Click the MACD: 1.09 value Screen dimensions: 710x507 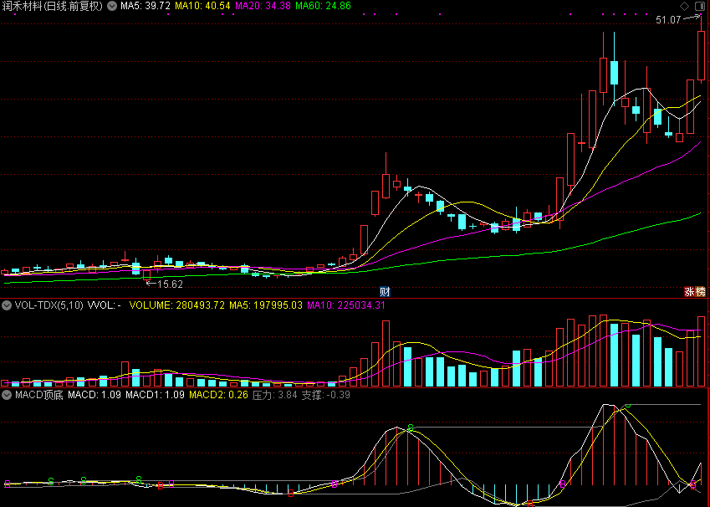[94, 395]
